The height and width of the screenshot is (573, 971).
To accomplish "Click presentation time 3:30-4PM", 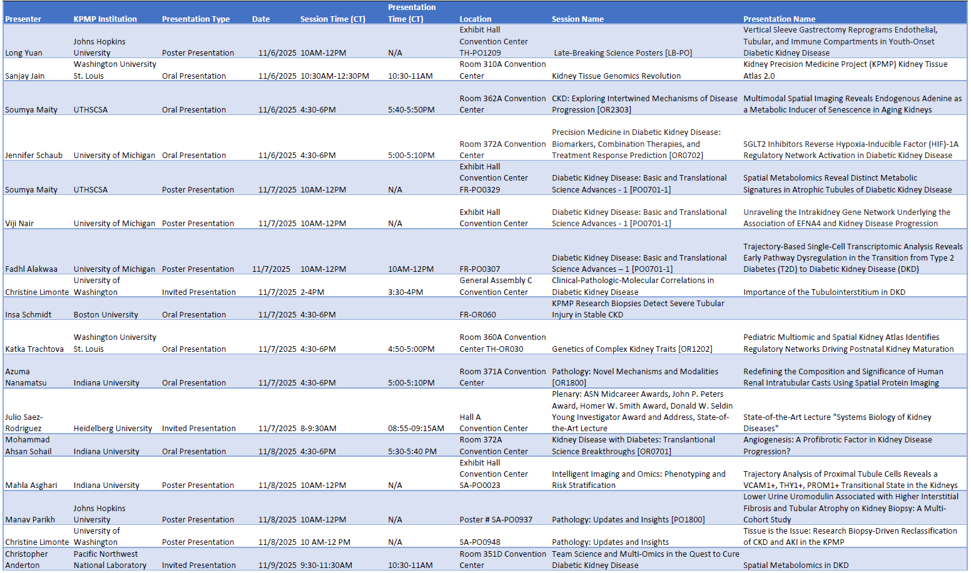I will tap(405, 292).
